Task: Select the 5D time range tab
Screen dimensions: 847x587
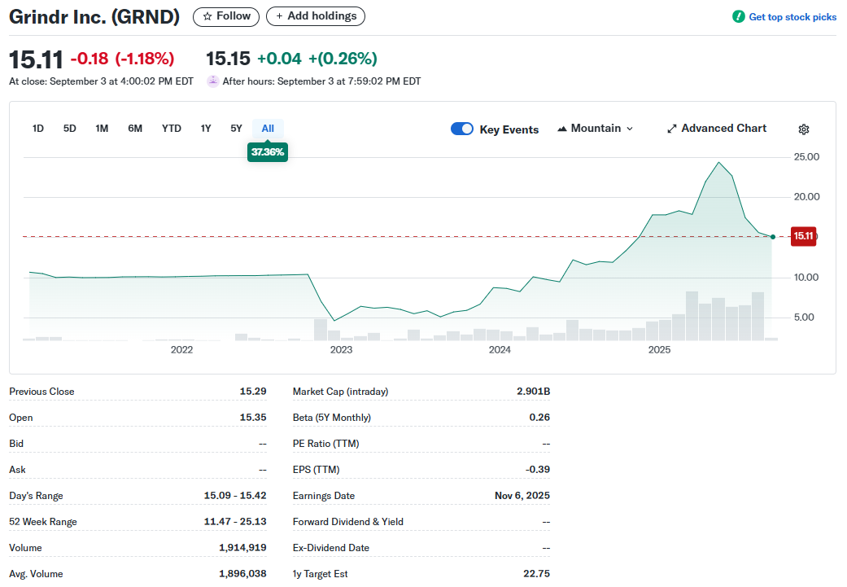Action: click(x=70, y=129)
